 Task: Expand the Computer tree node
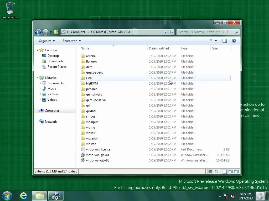click(x=38, y=111)
